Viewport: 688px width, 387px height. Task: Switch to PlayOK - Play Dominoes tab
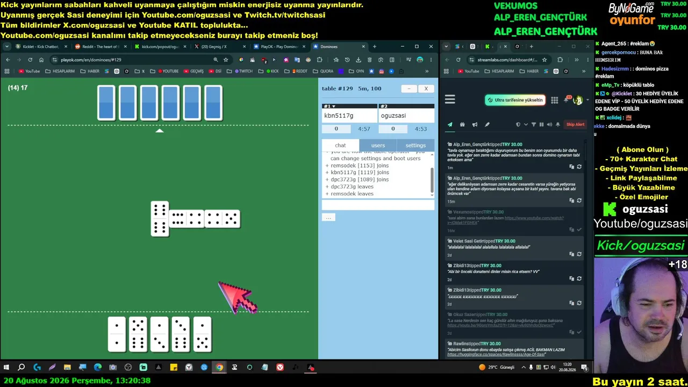[279, 47]
